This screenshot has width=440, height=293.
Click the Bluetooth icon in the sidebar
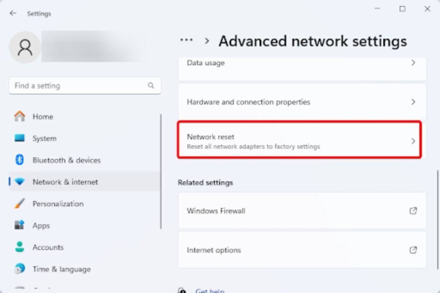tap(20, 160)
